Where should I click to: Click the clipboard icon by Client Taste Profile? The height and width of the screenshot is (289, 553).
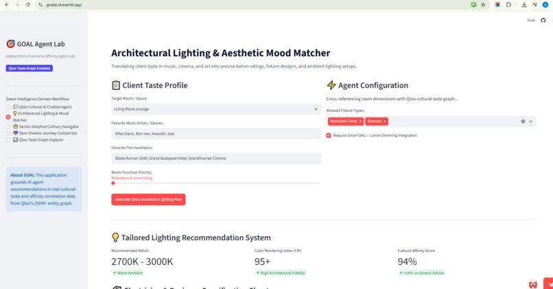pyautogui.click(x=116, y=85)
